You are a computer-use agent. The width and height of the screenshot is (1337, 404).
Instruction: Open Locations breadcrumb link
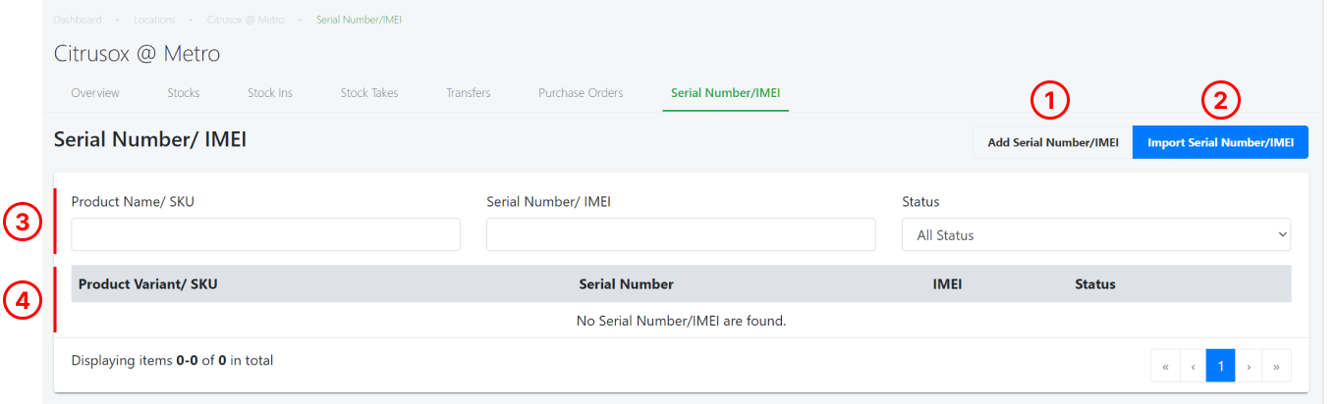[x=154, y=20]
